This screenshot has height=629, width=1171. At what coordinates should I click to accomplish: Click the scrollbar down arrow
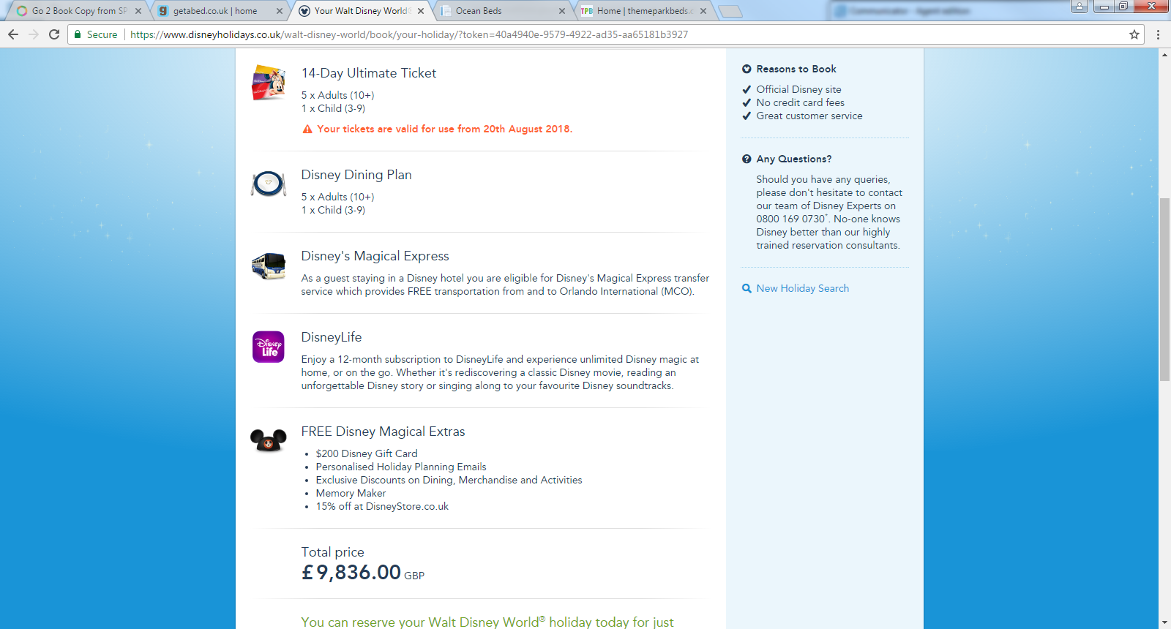1164,623
